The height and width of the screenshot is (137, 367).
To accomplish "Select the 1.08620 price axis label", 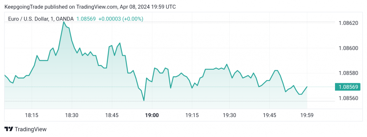I will (x=349, y=23).
